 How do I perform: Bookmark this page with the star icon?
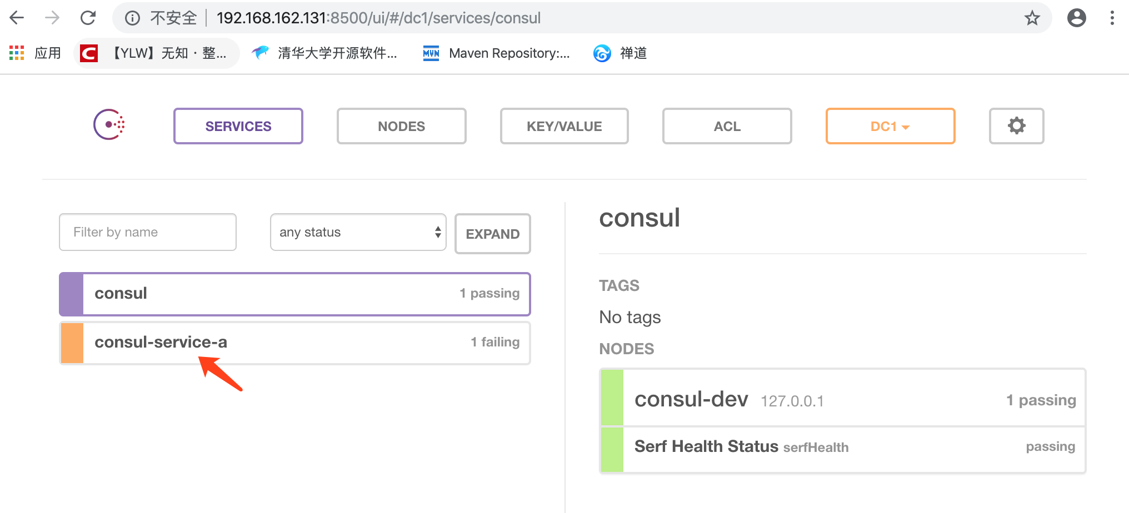pos(1032,18)
